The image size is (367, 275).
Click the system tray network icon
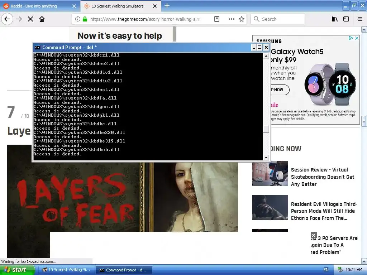tap(340, 270)
